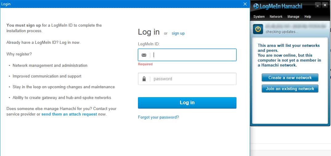This screenshot has width=331, height=156.
Task: Click the lock icon in the password field
Action: click(x=144, y=79)
